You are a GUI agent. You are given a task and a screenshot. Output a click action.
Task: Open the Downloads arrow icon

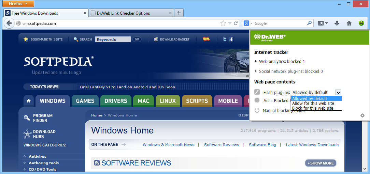(337, 23)
